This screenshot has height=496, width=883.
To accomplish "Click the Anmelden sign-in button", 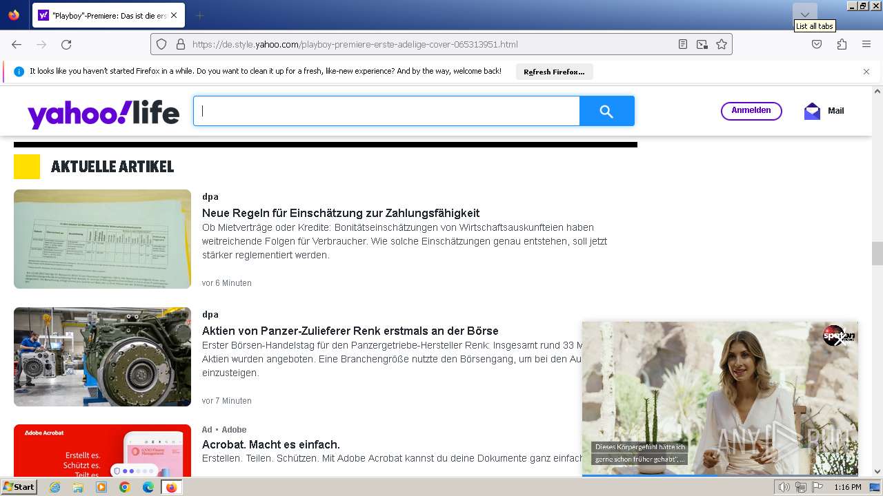I will (751, 111).
